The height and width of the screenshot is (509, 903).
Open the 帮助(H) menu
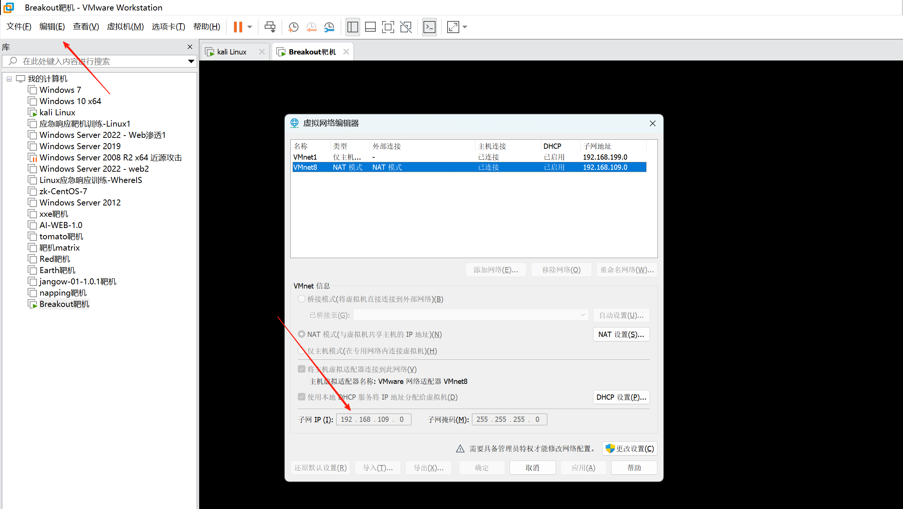(207, 27)
